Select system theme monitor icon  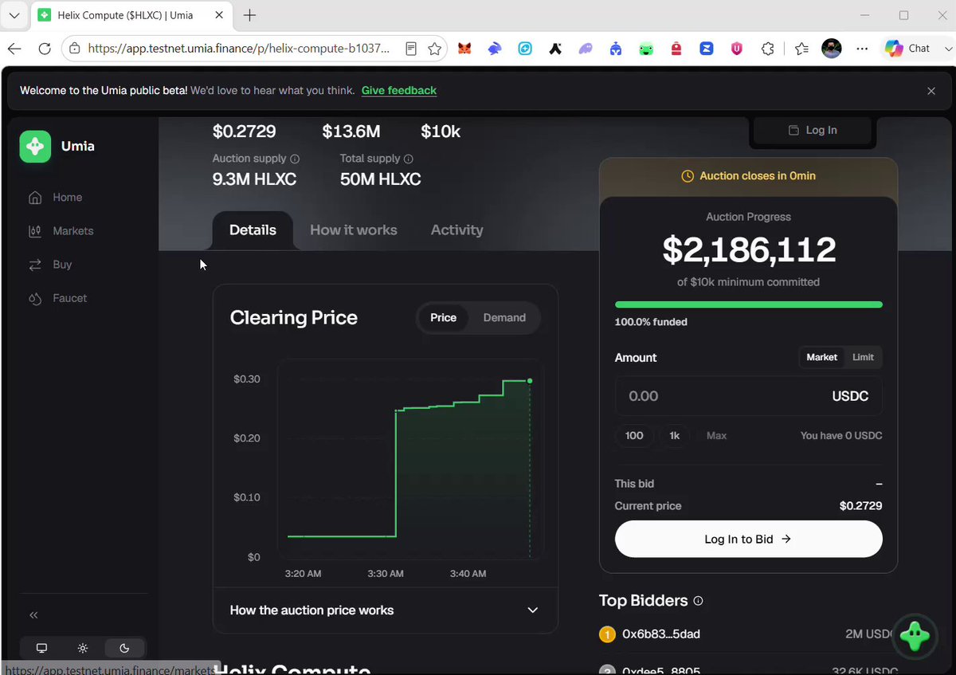[x=42, y=648]
